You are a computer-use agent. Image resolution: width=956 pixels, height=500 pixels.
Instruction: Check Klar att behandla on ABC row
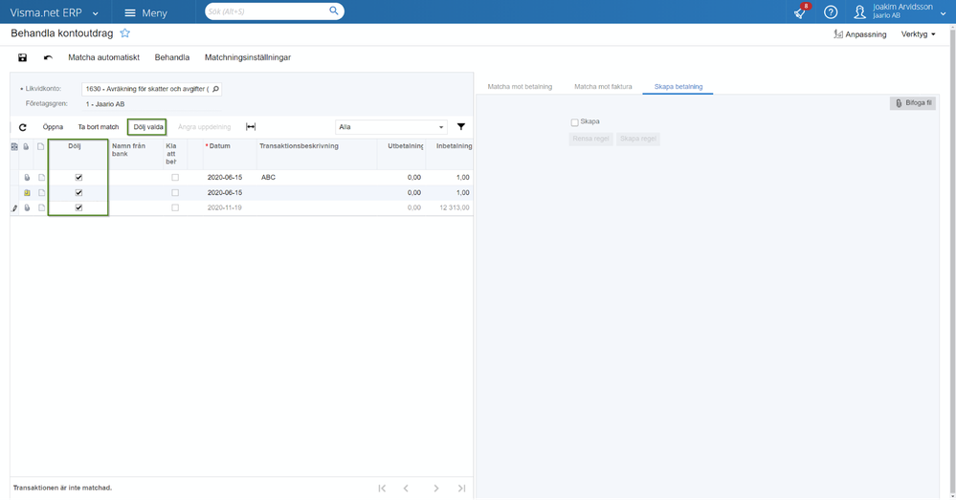click(x=175, y=177)
